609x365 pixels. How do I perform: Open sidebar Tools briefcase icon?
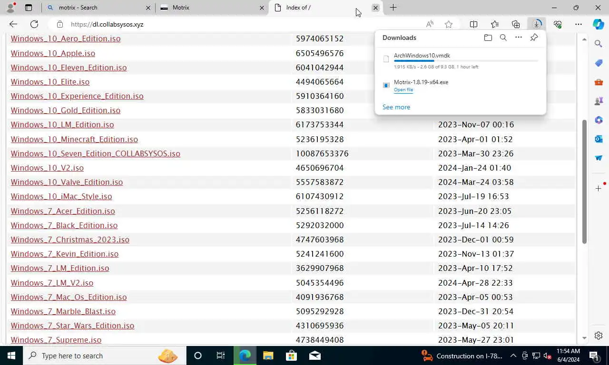[x=599, y=82]
